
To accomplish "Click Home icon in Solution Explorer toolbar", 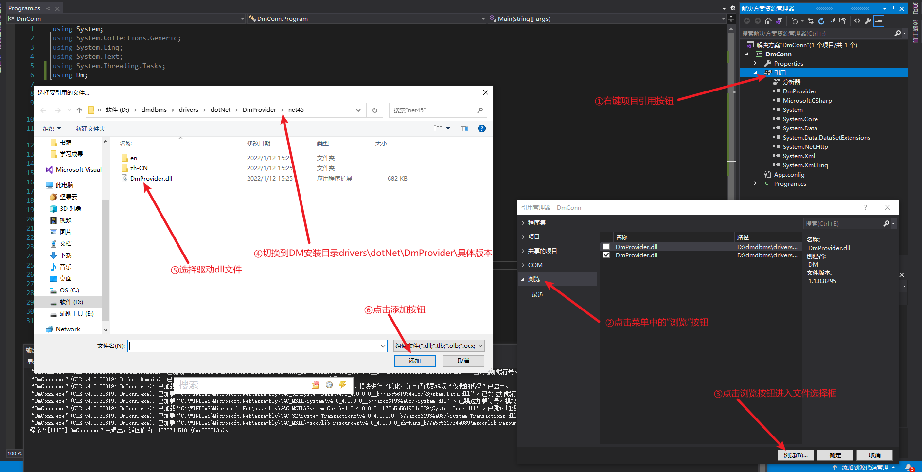I will [768, 21].
